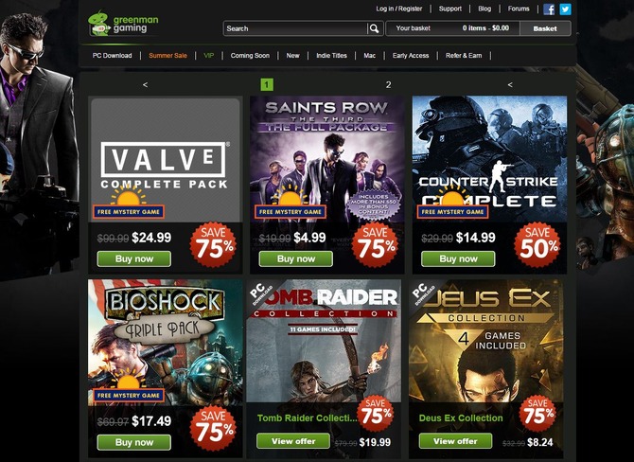Open the Early Access menu item
The height and width of the screenshot is (462, 634).
(x=411, y=56)
